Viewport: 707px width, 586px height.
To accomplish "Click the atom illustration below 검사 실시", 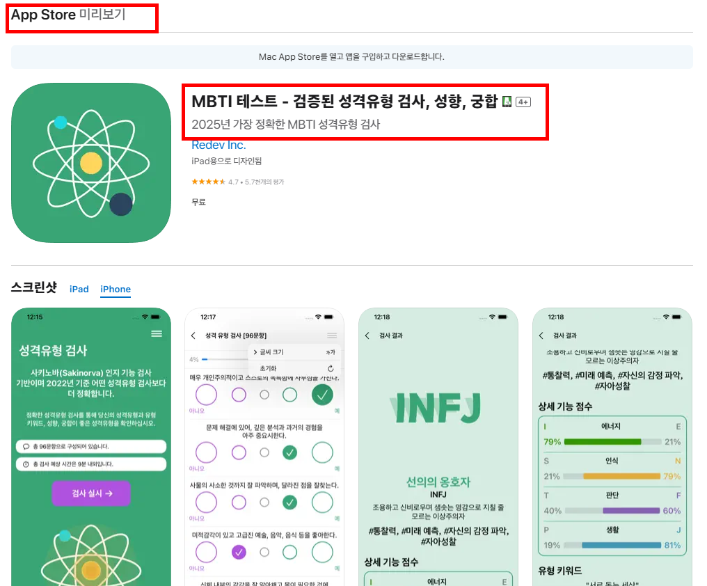I will click(x=91, y=555).
